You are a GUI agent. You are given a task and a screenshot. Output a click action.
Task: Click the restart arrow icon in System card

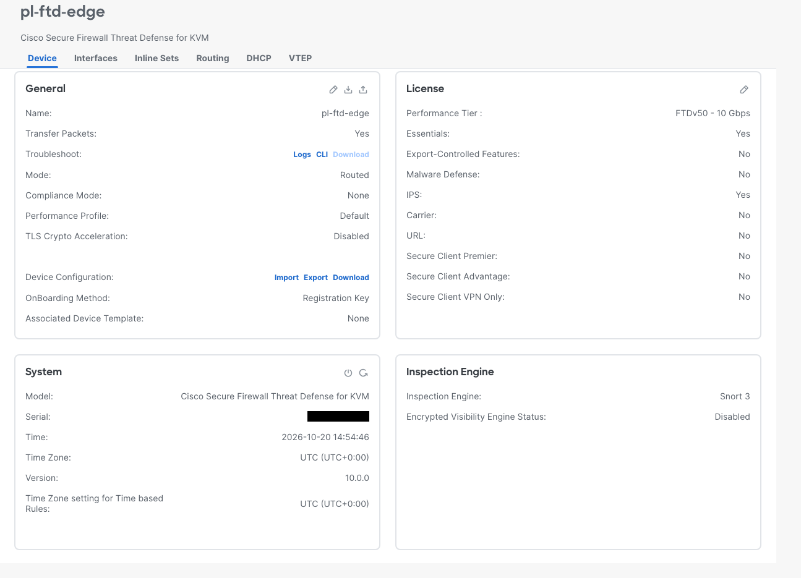tap(364, 373)
